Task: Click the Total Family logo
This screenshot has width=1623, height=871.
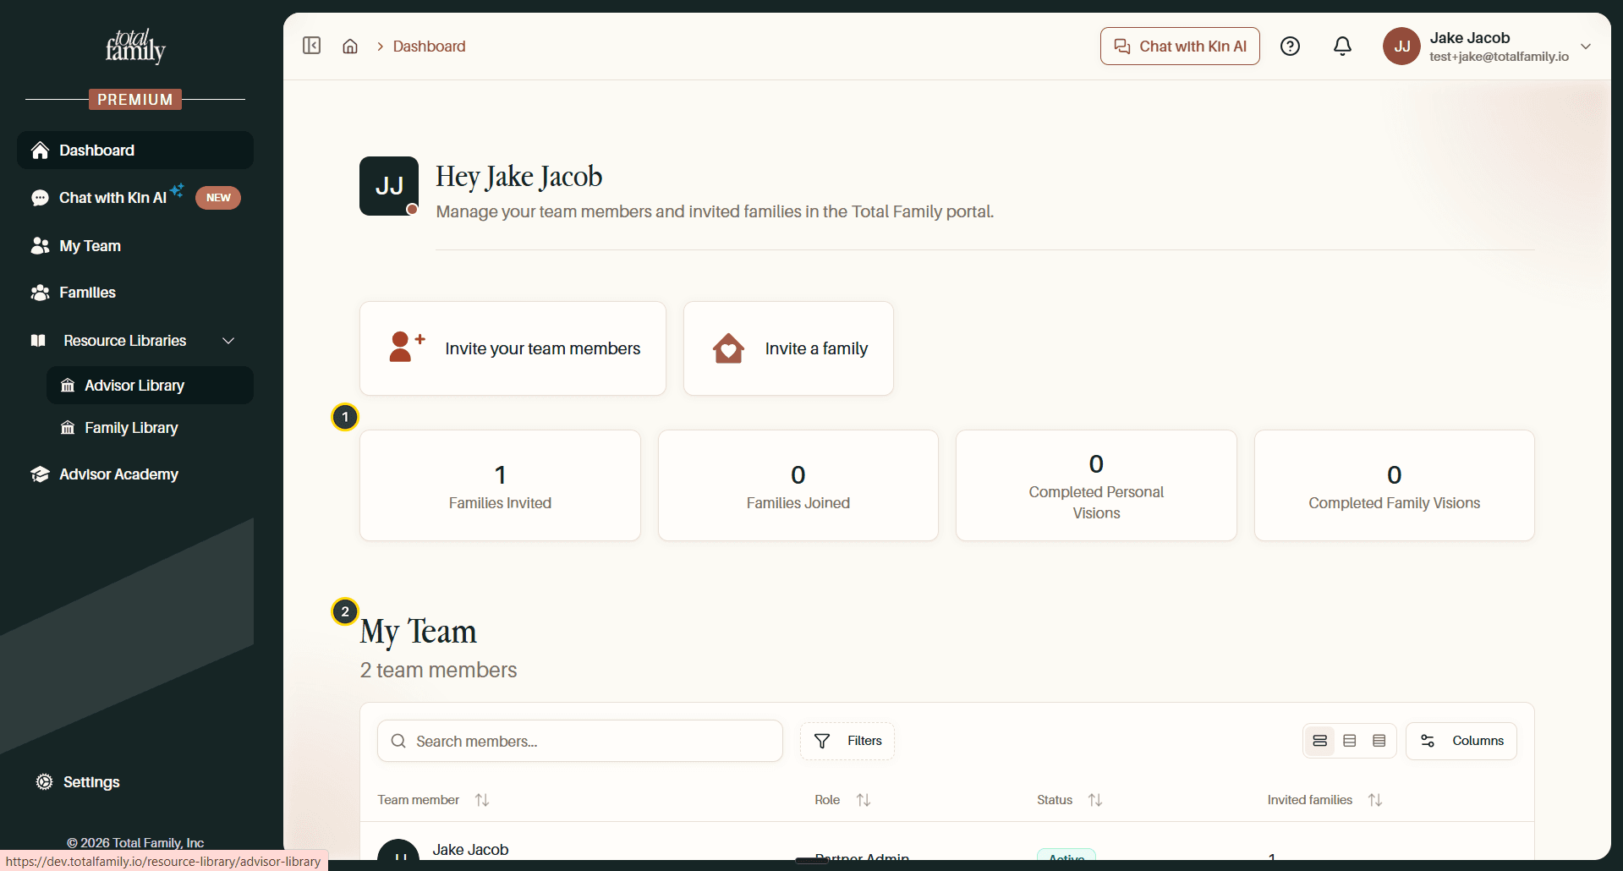Action: pyautogui.click(x=135, y=47)
